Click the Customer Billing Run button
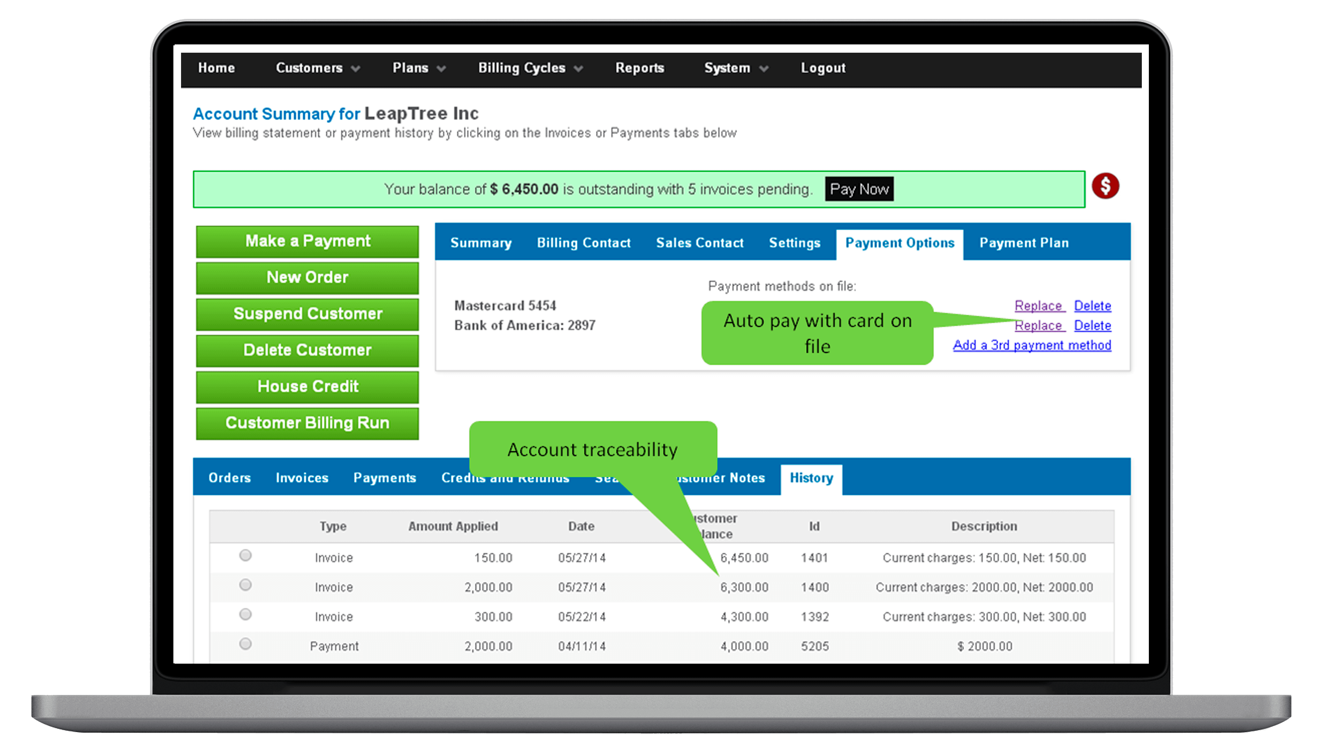The width and height of the screenshot is (1320, 755). coord(307,423)
